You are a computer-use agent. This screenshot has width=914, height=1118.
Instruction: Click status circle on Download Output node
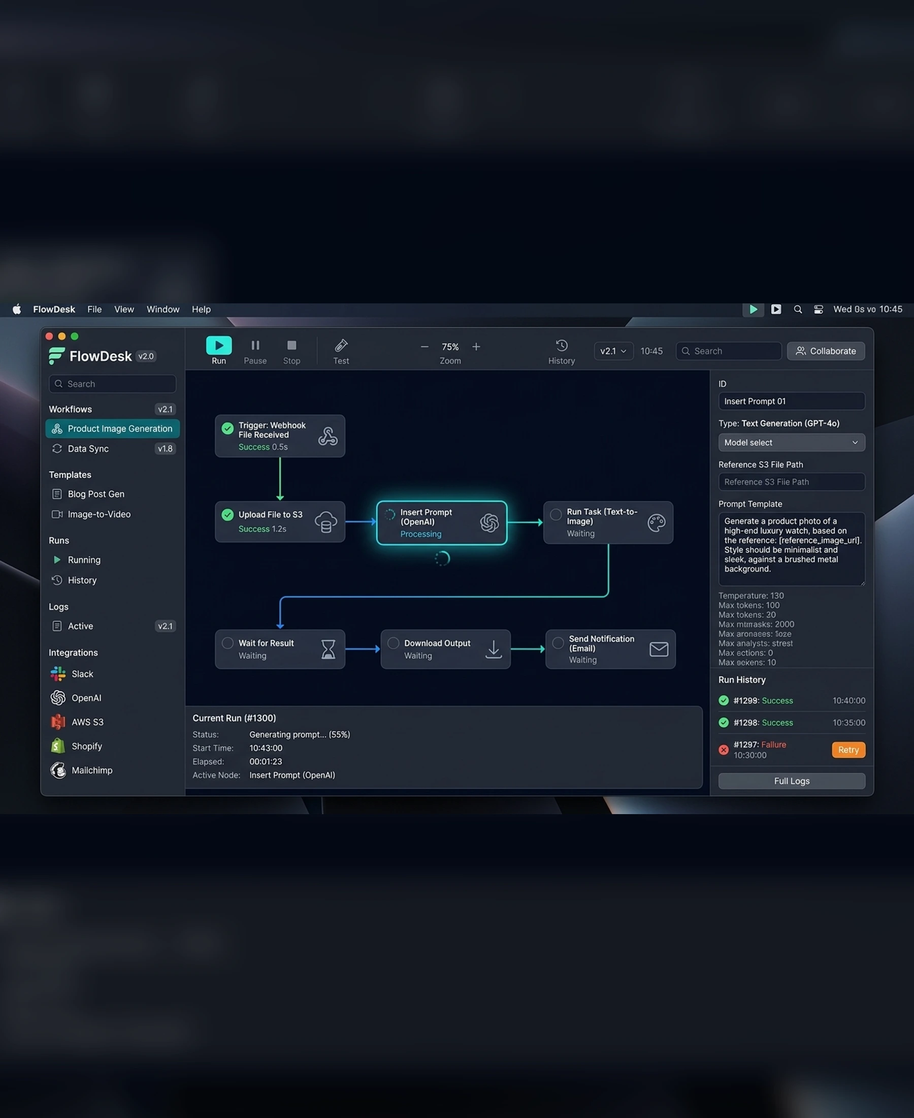tap(394, 643)
